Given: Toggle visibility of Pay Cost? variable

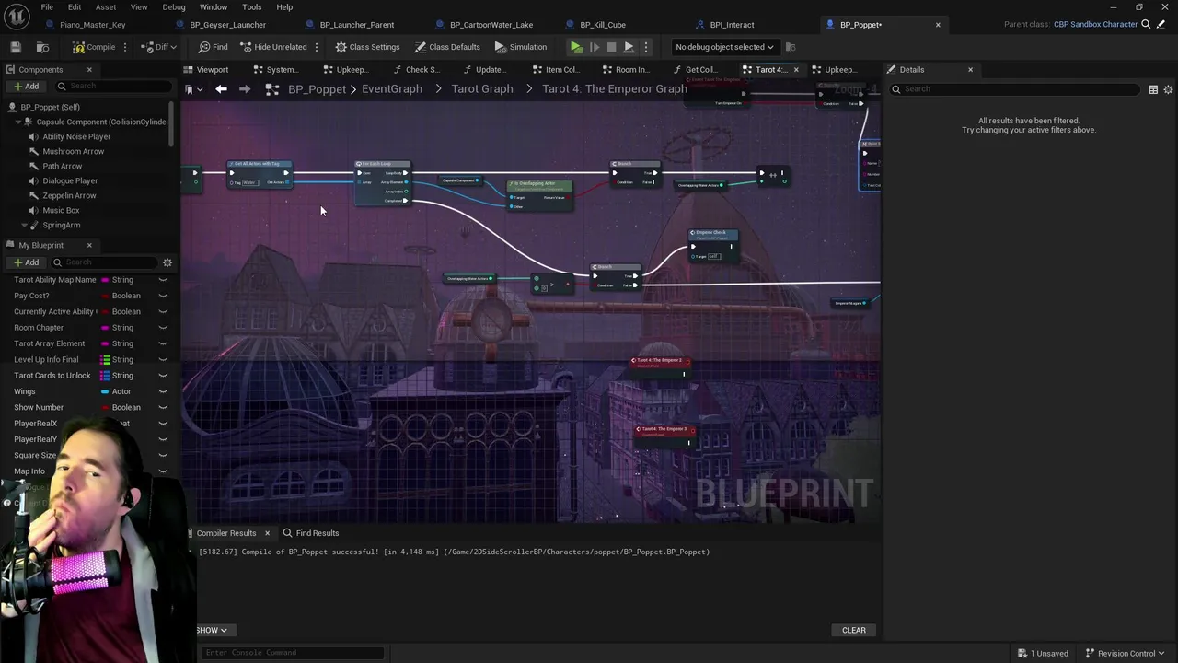Looking at the screenshot, I should [x=163, y=296].
